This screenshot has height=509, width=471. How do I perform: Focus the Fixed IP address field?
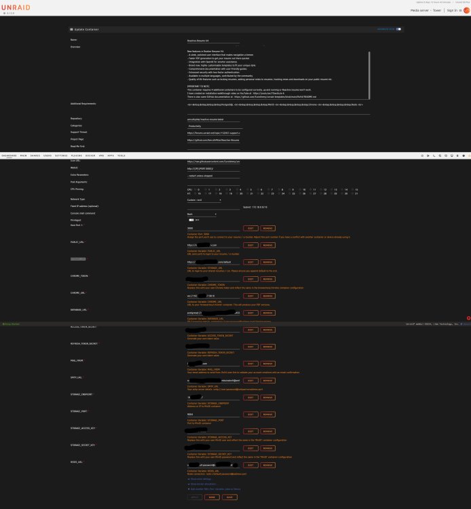point(213,207)
